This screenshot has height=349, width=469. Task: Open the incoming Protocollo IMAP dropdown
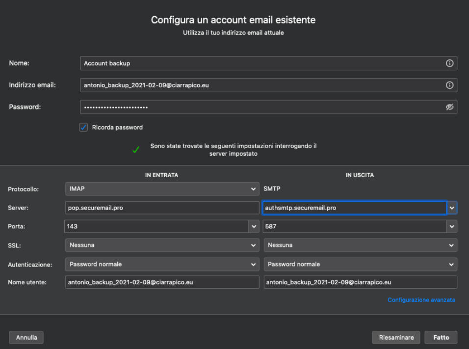tap(162, 189)
